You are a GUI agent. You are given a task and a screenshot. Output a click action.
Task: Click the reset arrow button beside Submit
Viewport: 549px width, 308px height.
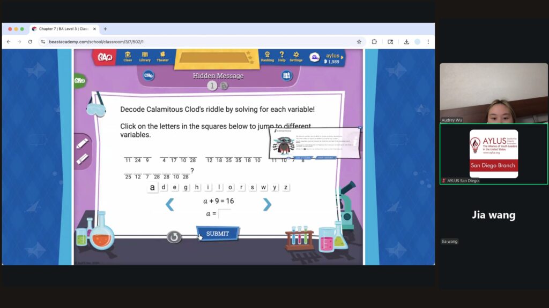tap(174, 237)
